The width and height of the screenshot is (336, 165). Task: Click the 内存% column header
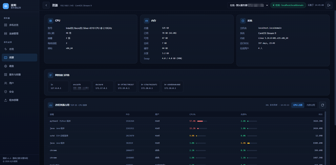(x=244, y=114)
